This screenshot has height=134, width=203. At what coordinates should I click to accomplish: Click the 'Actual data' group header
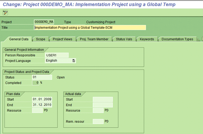tap(73, 94)
